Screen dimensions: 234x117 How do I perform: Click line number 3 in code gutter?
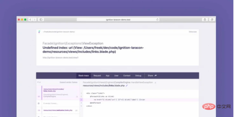(x=81, y=100)
